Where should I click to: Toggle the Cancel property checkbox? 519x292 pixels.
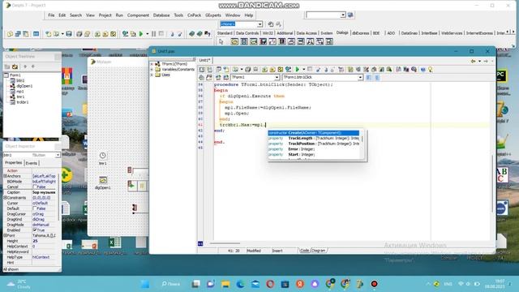coord(35,187)
